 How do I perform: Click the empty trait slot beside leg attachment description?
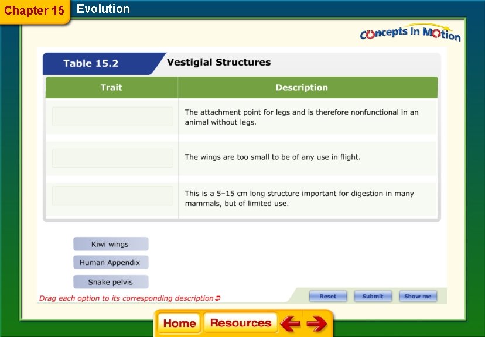(112, 116)
